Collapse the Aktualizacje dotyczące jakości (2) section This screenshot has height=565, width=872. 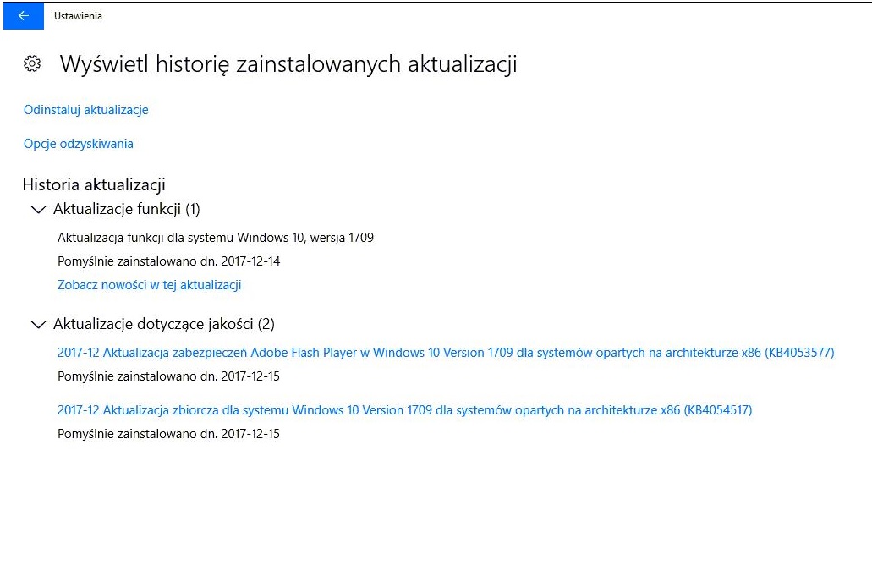pos(152,324)
